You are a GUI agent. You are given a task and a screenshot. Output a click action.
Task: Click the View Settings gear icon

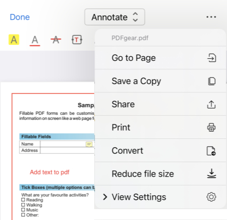pyautogui.click(x=212, y=197)
